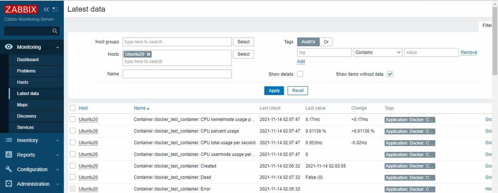Click the '0.01136 %' last value cell
The image size is (498, 193).
coord(316,131)
